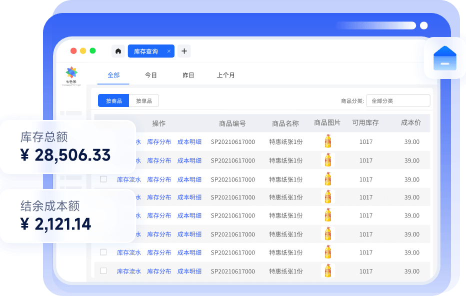466x296 pixels.
Task: Open the 库存流水 link in the third row
Action: point(129,179)
